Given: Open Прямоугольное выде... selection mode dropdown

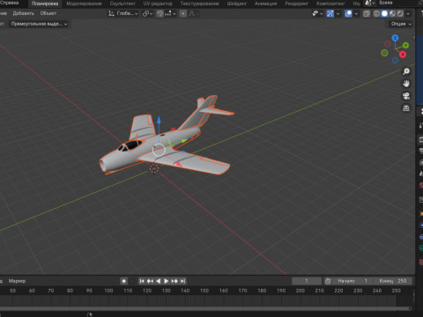Looking at the screenshot, I should point(39,24).
